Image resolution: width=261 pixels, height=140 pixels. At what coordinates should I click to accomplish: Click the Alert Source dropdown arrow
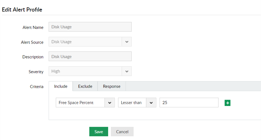point(127,42)
